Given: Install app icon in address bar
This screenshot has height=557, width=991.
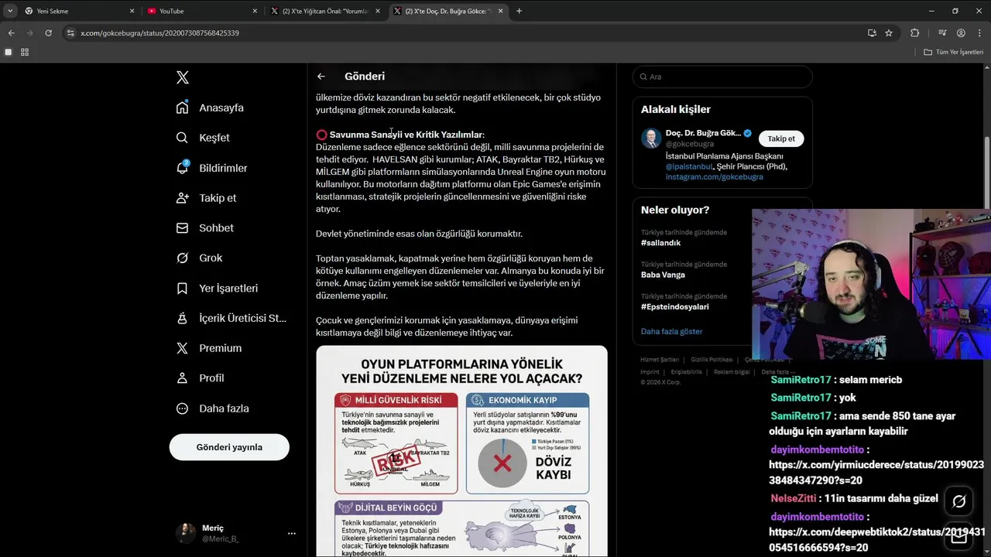Looking at the screenshot, I should point(872,33).
